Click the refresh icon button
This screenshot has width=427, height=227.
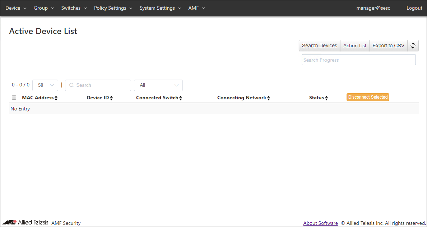(413, 46)
